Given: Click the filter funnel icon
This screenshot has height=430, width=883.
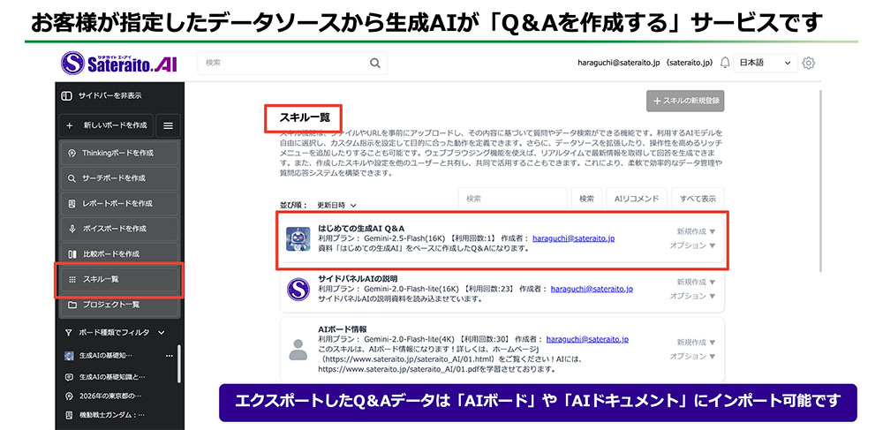Looking at the screenshot, I should [x=69, y=333].
